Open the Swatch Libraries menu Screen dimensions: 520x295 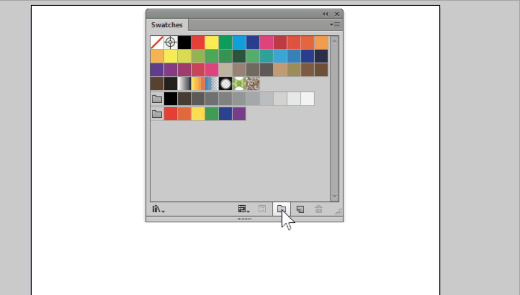158,209
